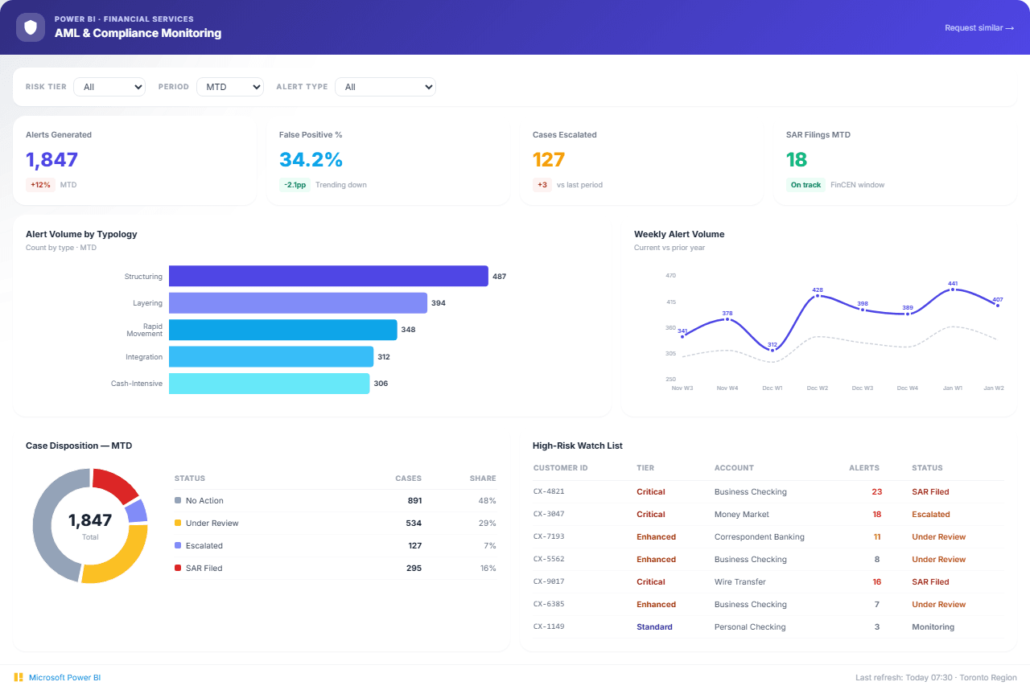Click the SHARE column header
Screen dimensions: 1030x690
[483, 478]
